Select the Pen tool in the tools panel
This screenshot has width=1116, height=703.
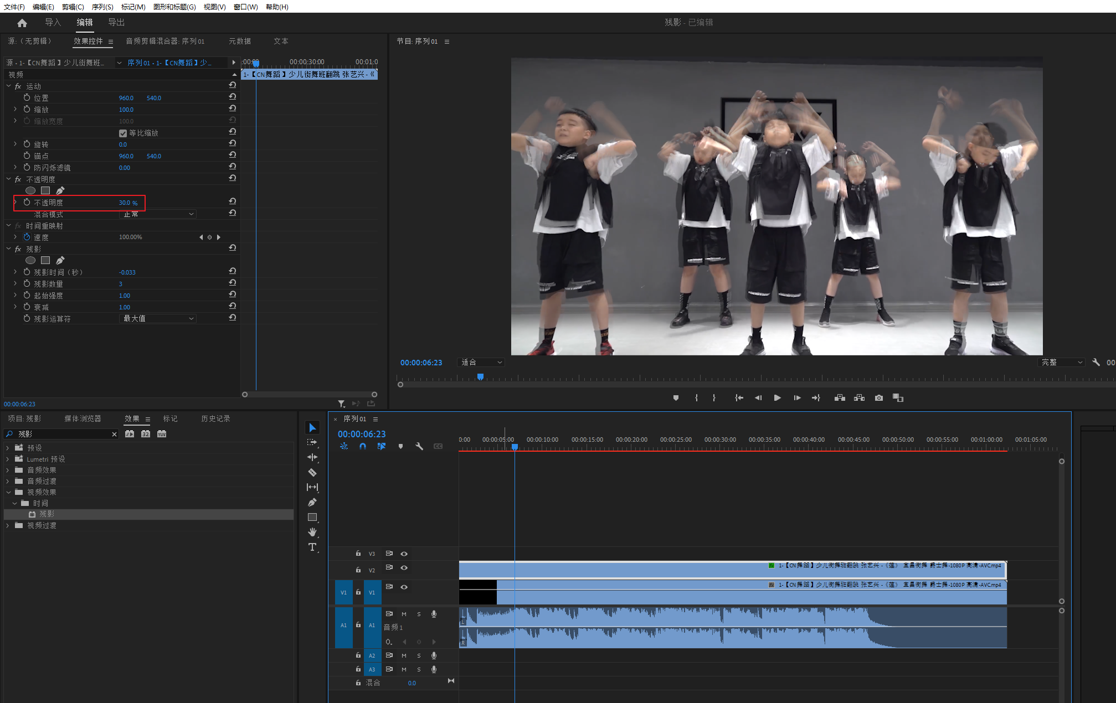[312, 502]
